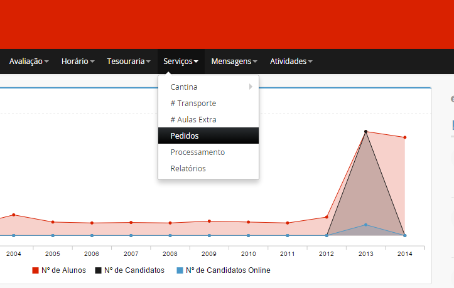The width and height of the screenshot is (454, 288).
Task: Open Relatórios in Serviços menu
Action: (x=188, y=168)
